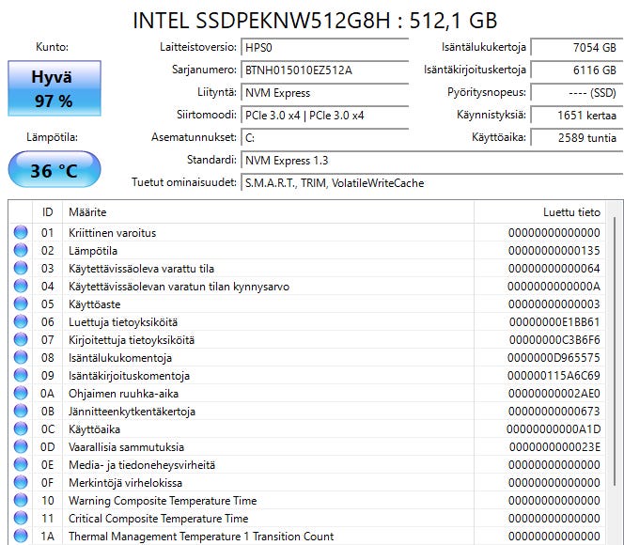Click raw value 000000000000A
This screenshot has height=545, width=624.
click(x=554, y=286)
